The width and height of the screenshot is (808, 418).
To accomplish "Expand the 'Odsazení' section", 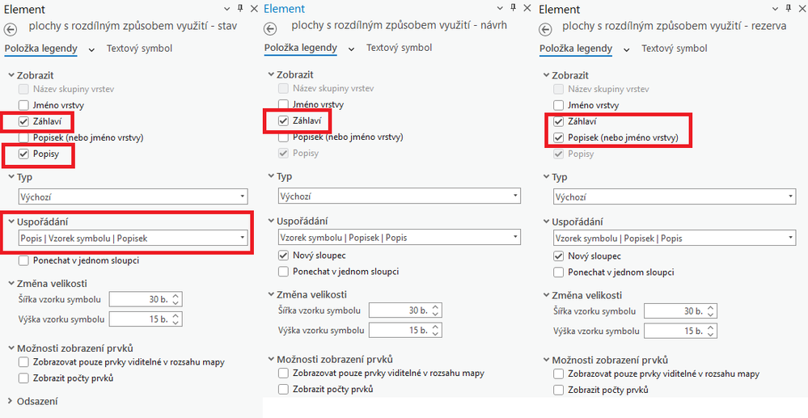I will click(11, 400).
